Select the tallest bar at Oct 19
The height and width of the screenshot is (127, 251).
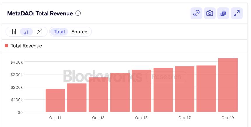tap(228, 85)
